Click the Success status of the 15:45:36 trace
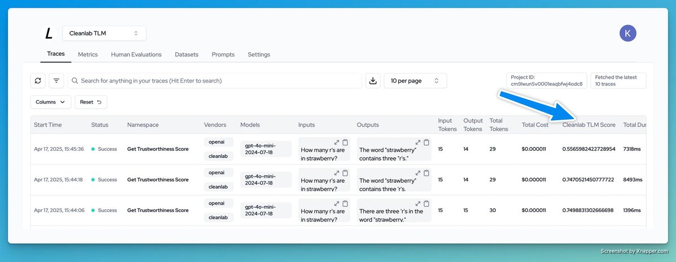Screen dimensions: 676x262 click(104, 149)
